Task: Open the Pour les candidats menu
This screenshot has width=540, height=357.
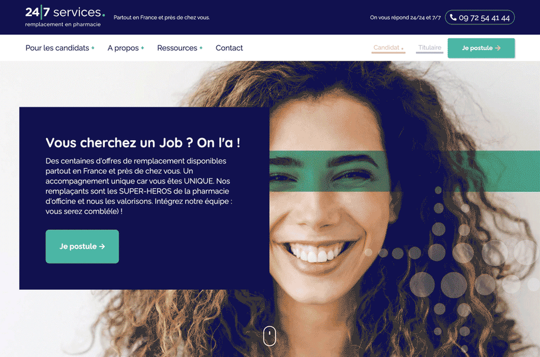Action: pos(57,48)
